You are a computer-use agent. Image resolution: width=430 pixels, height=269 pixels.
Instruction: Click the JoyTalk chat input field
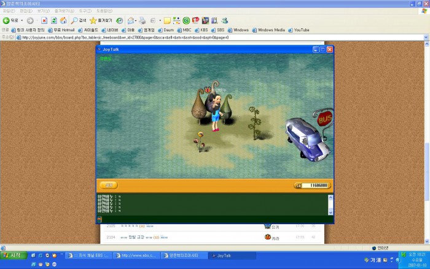[x=215, y=219]
